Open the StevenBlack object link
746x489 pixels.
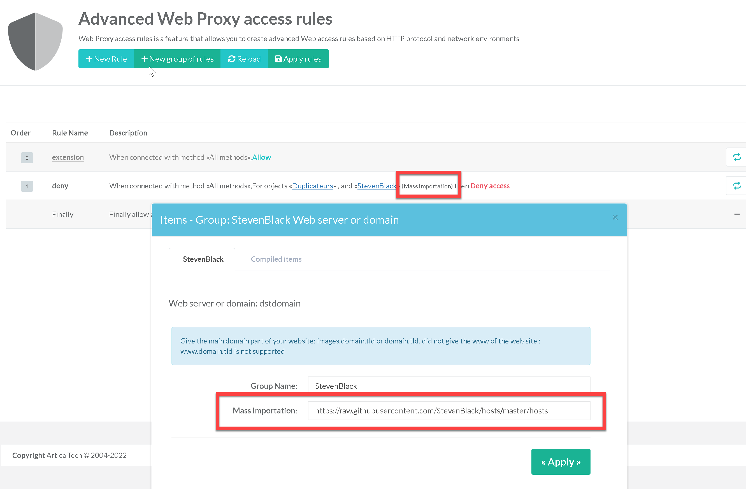pyautogui.click(x=377, y=186)
